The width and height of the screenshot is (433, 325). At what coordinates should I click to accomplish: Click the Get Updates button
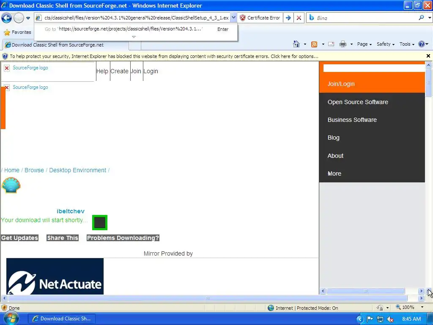click(x=19, y=238)
